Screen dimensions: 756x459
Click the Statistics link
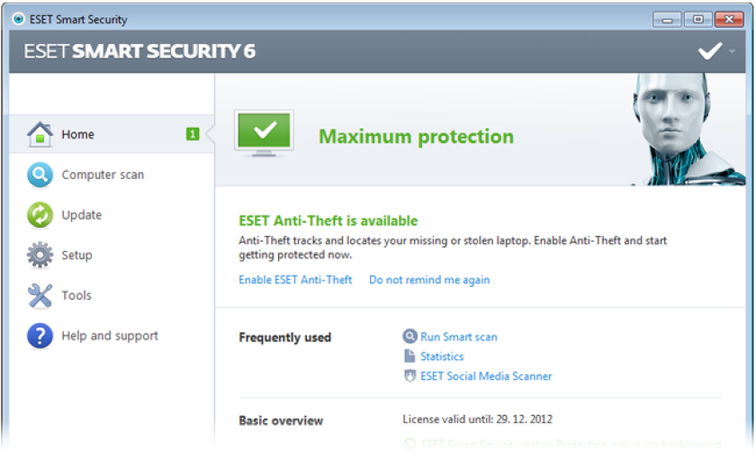442,356
